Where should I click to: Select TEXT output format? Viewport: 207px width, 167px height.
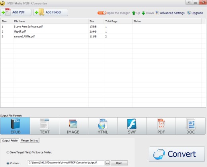pyautogui.click(x=45, y=126)
